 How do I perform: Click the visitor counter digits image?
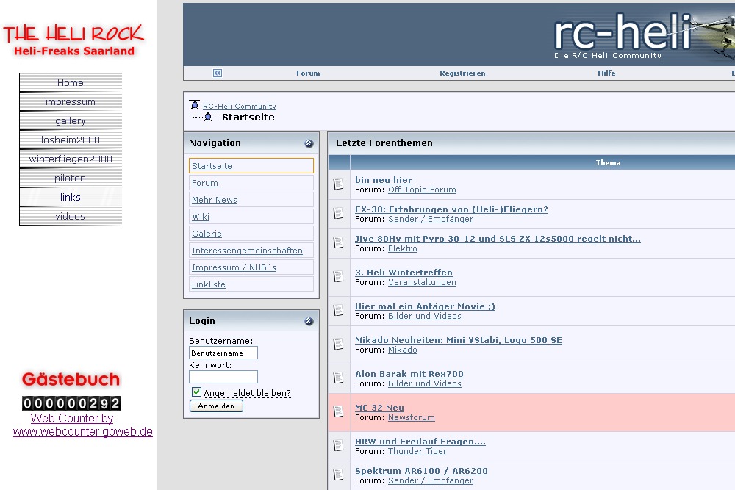[71, 403]
